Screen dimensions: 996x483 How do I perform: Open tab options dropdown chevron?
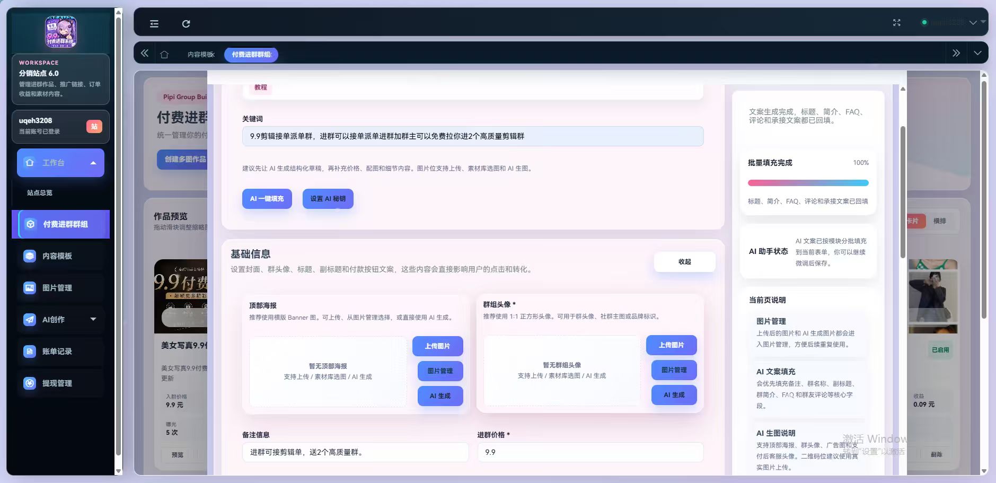pos(977,53)
